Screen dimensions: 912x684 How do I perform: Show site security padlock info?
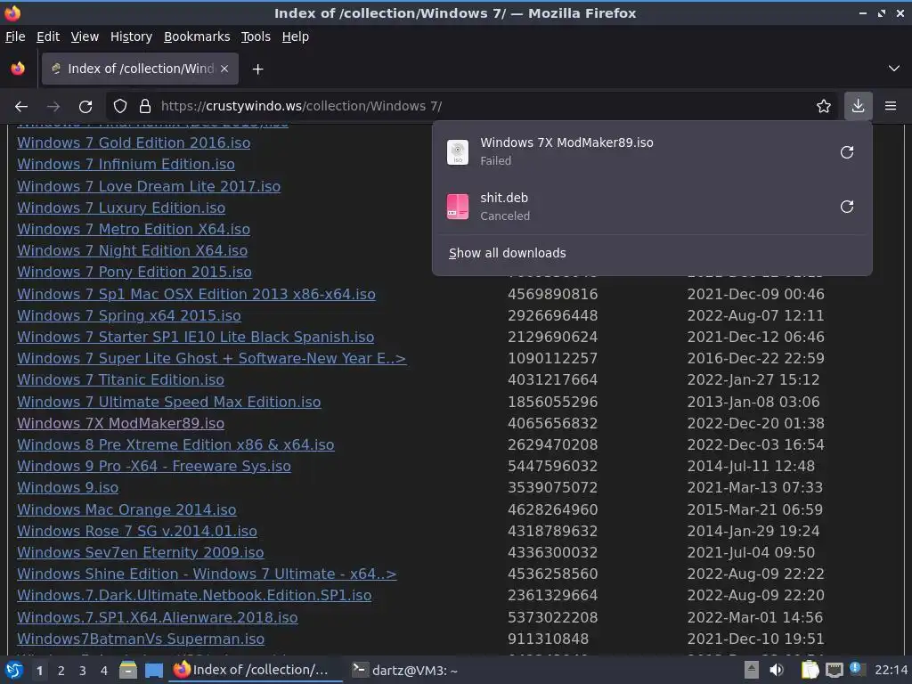[x=145, y=107]
